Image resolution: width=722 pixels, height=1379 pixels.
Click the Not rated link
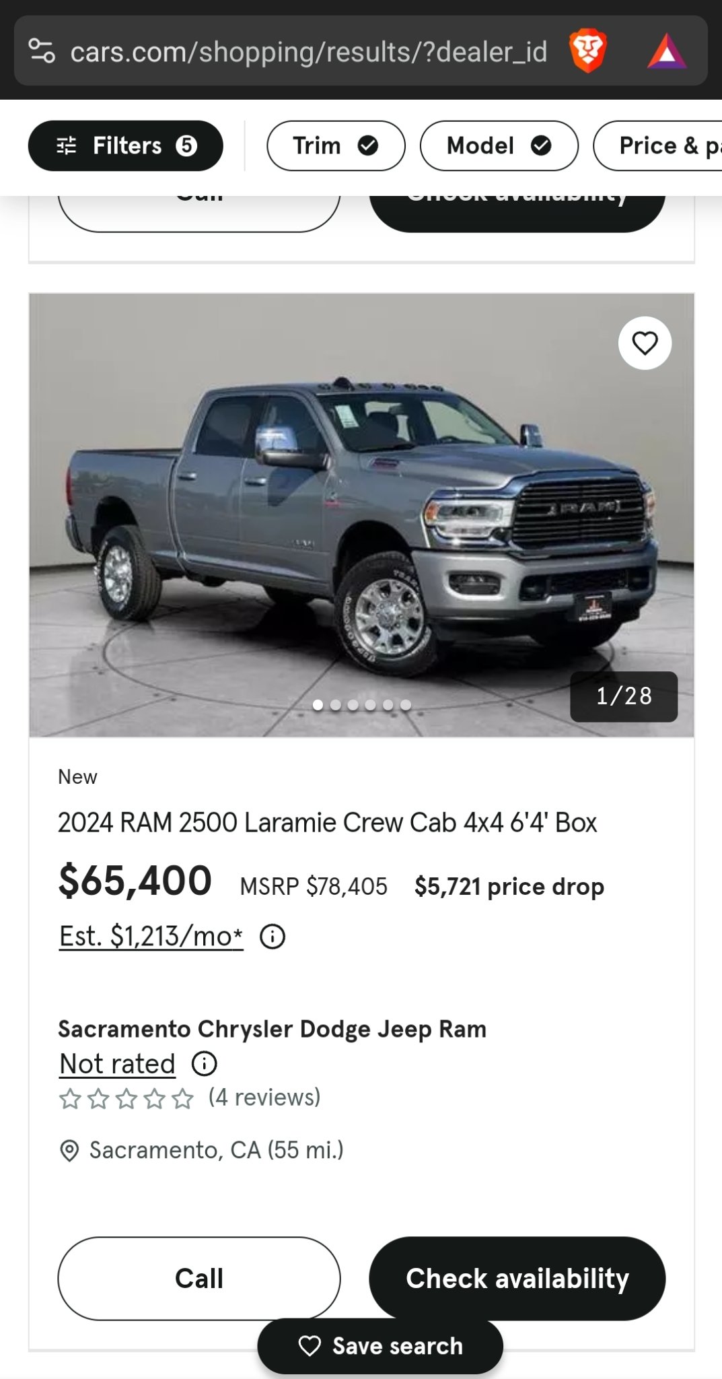[117, 1064]
